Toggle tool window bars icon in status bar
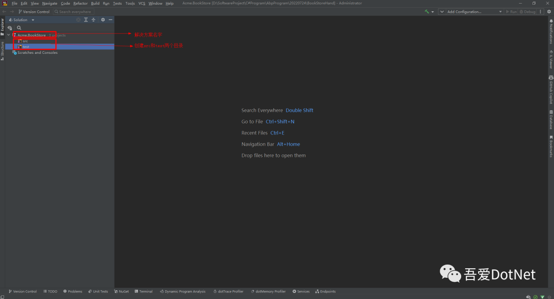Image resolution: width=554 pixels, height=299 pixels. [x=3, y=297]
